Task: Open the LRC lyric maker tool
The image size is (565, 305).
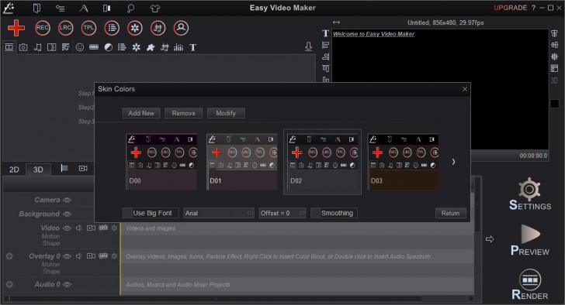Action: pyautogui.click(x=65, y=28)
